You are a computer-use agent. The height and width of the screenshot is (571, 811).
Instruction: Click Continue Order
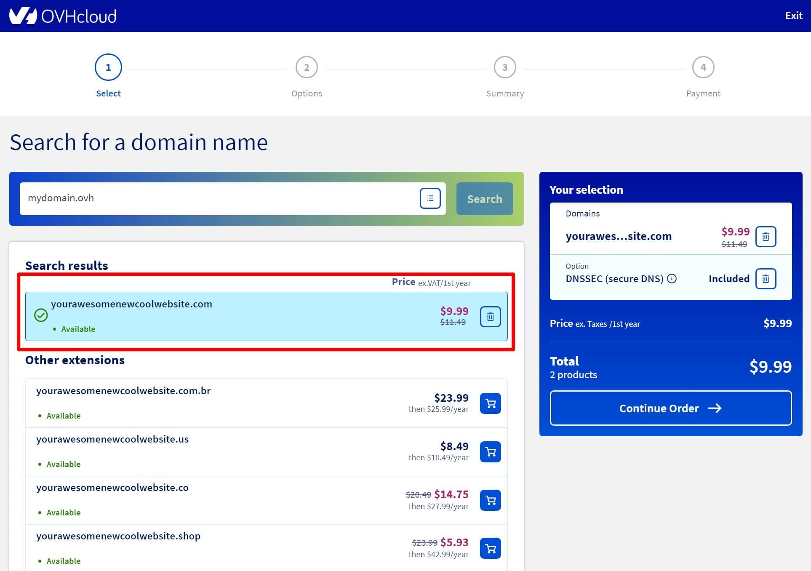click(670, 408)
